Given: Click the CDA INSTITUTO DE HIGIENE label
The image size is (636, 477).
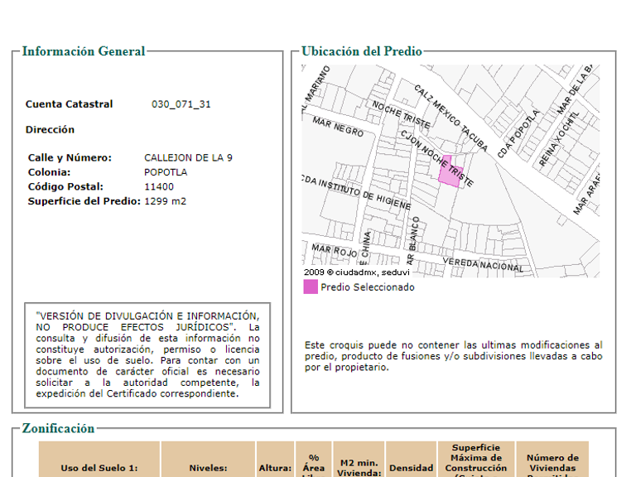Looking at the screenshot, I should tap(356, 191).
